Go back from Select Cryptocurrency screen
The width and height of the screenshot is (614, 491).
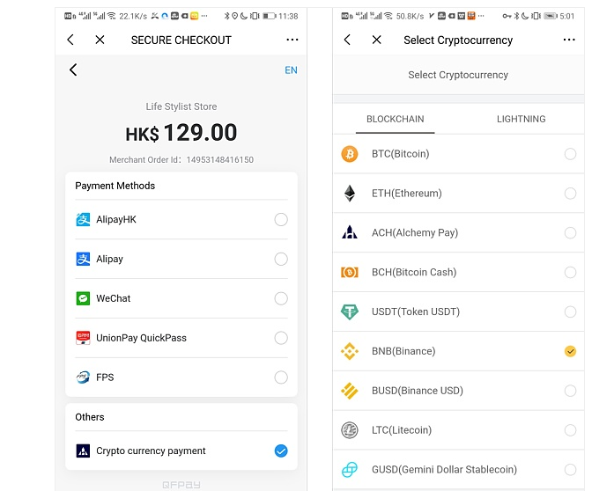(347, 40)
